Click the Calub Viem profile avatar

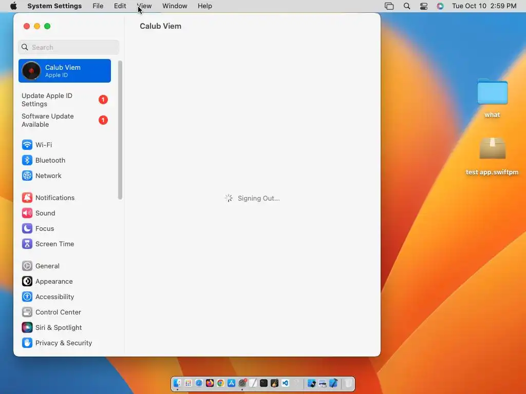coord(31,71)
